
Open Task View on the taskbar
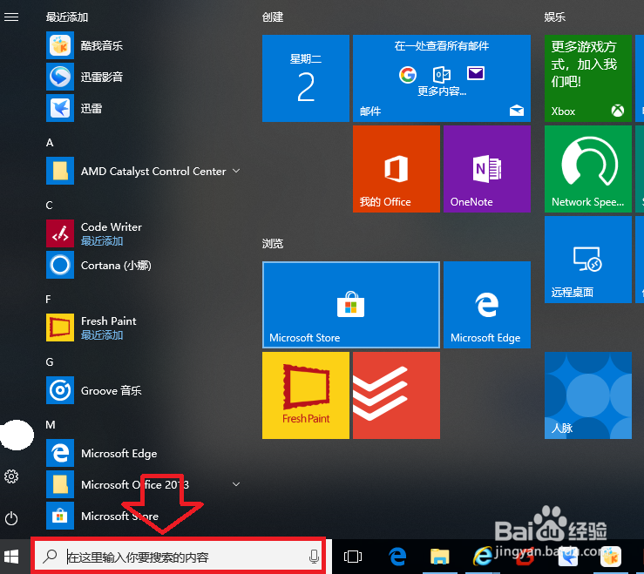tap(353, 557)
